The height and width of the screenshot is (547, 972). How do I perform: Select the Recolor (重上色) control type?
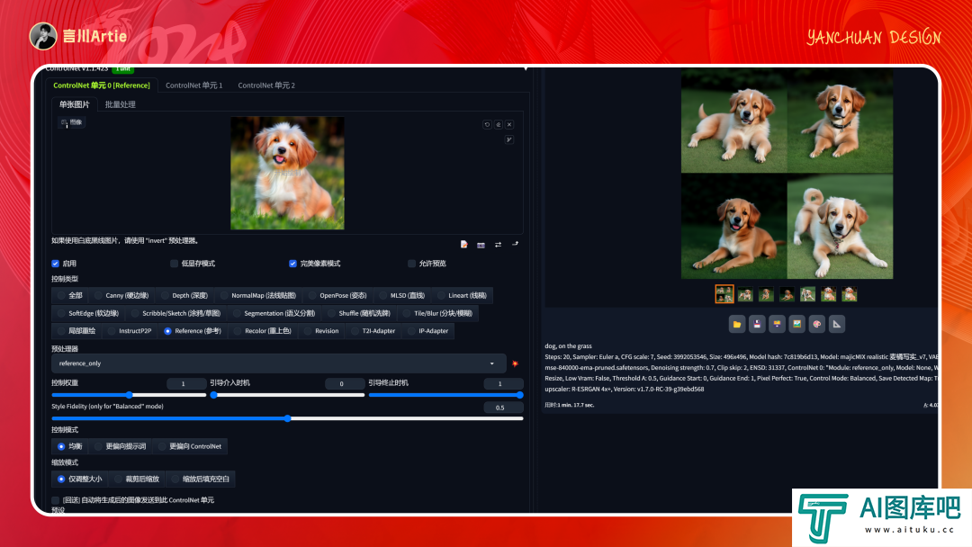coord(262,331)
